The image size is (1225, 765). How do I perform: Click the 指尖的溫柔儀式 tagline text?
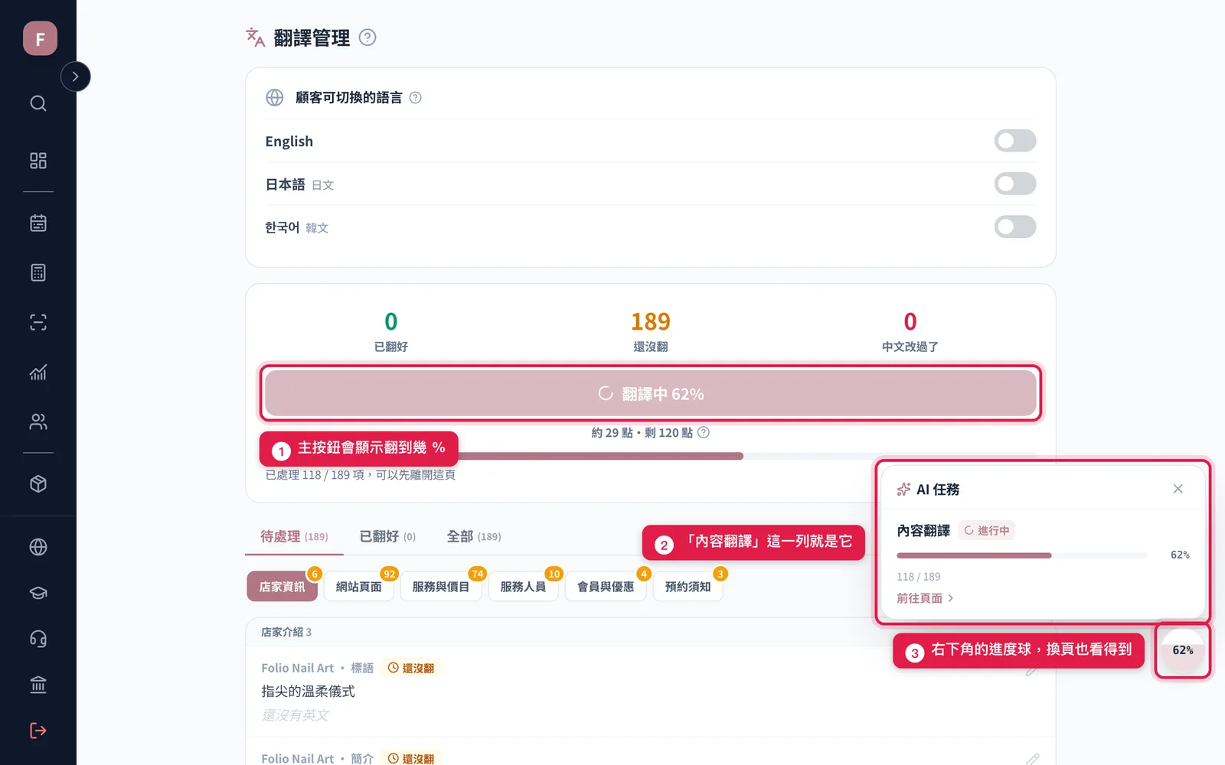(308, 692)
